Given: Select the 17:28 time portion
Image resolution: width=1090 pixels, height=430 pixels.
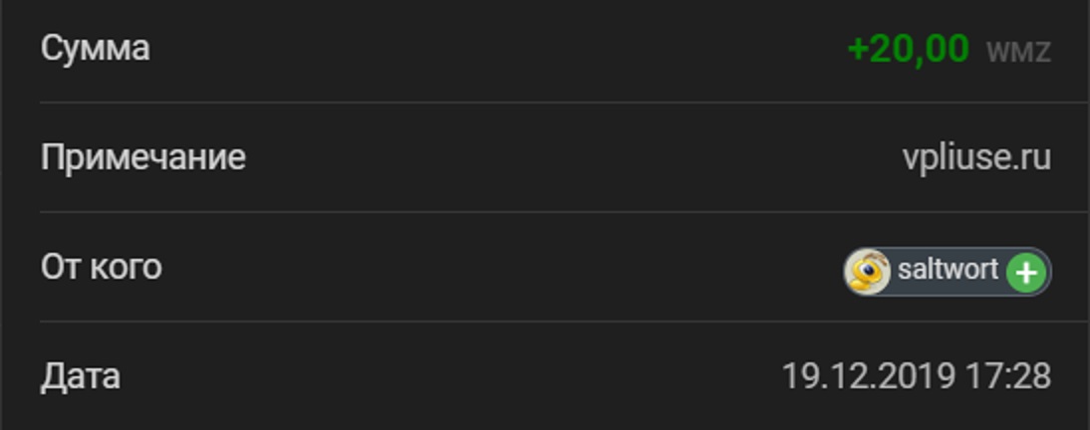Looking at the screenshot, I should (x=1008, y=376).
